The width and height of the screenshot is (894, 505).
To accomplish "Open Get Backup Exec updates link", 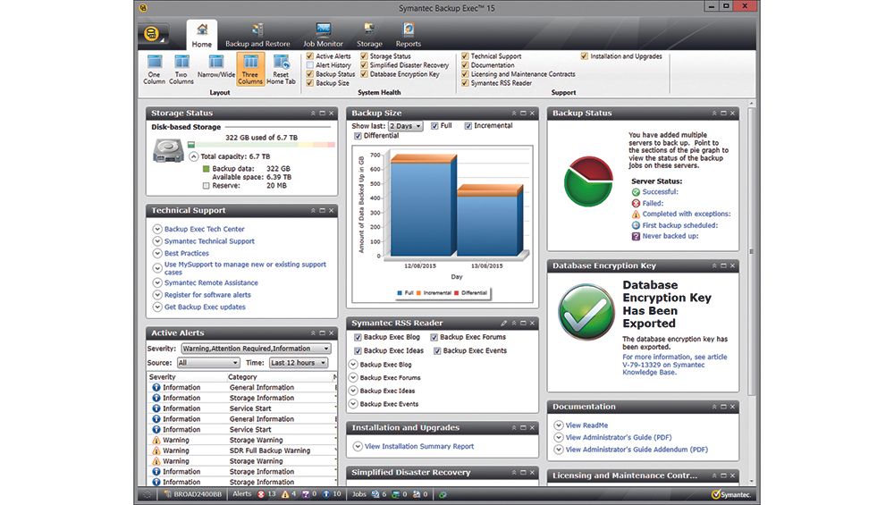I will tap(205, 307).
